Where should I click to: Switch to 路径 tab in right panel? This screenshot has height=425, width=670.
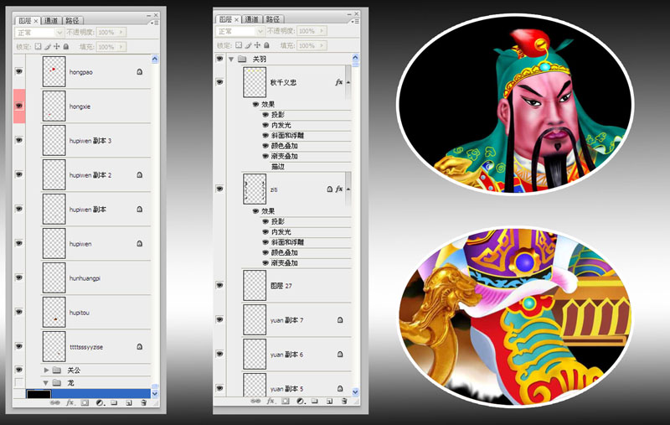click(x=273, y=19)
